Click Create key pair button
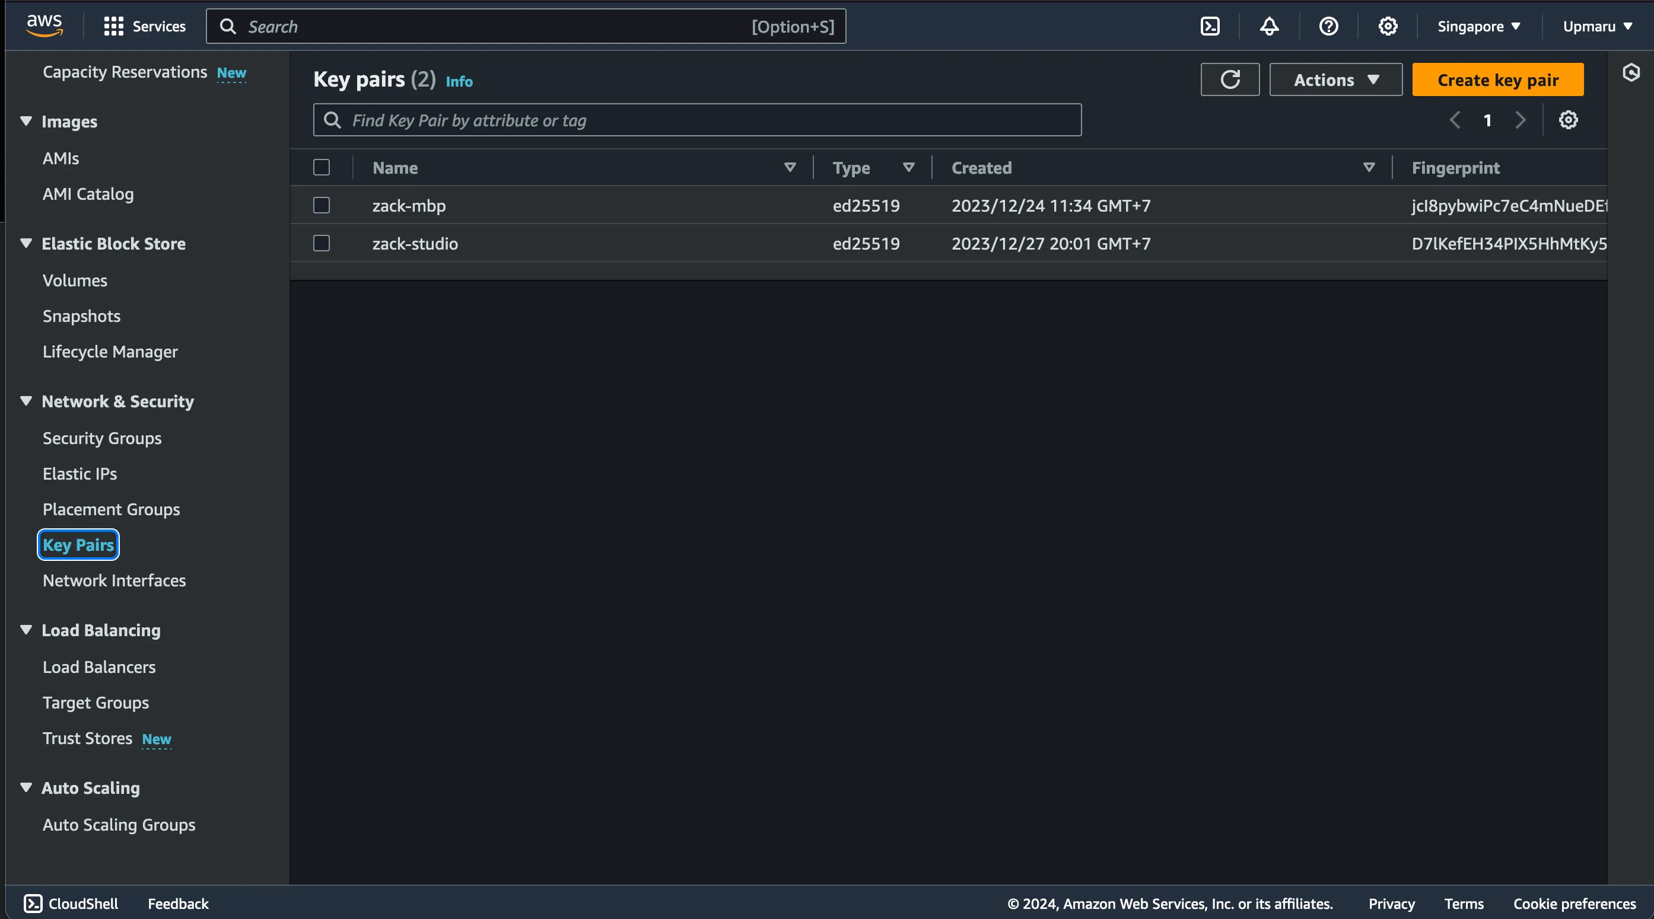Viewport: 1654px width, 919px height. (1497, 79)
